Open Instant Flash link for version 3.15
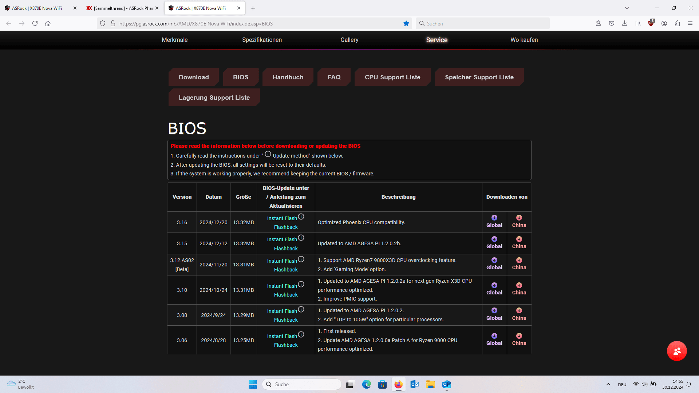Viewport: 699px width, 393px height. [x=282, y=239]
